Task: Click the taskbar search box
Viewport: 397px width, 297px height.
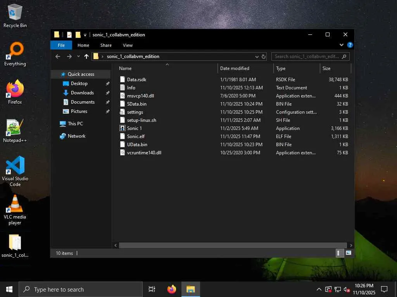Action: coord(81,289)
